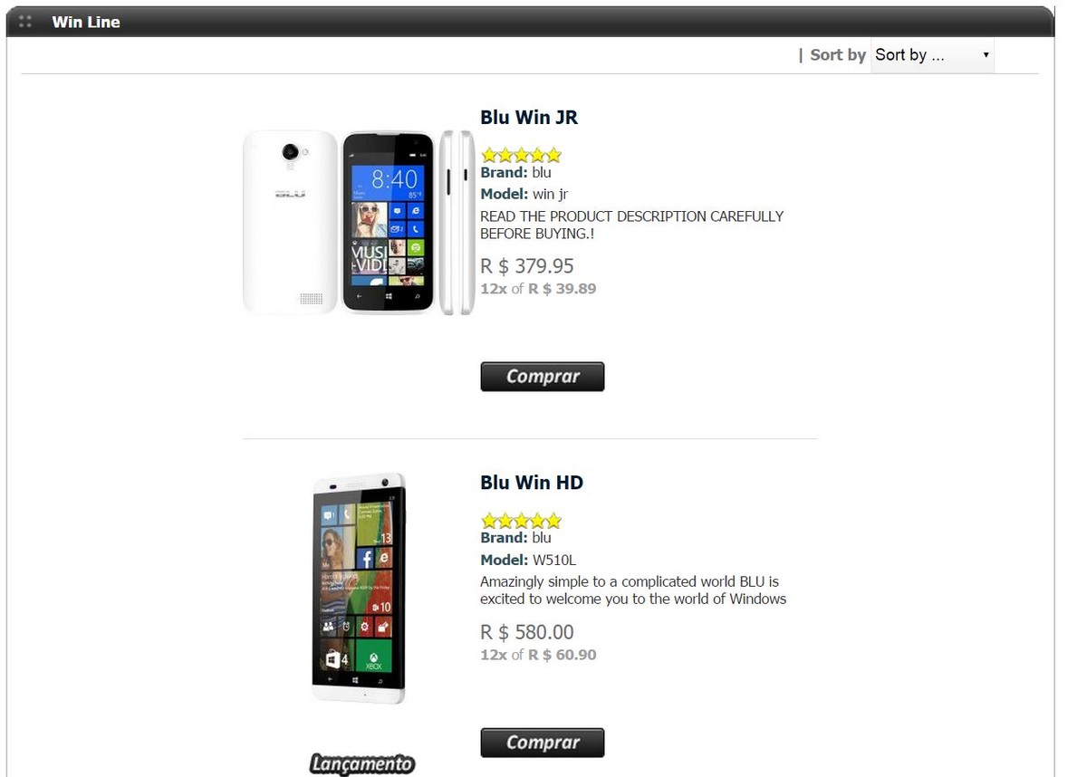Open the Blu Win HD product title

pyautogui.click(x=532, y=483)
